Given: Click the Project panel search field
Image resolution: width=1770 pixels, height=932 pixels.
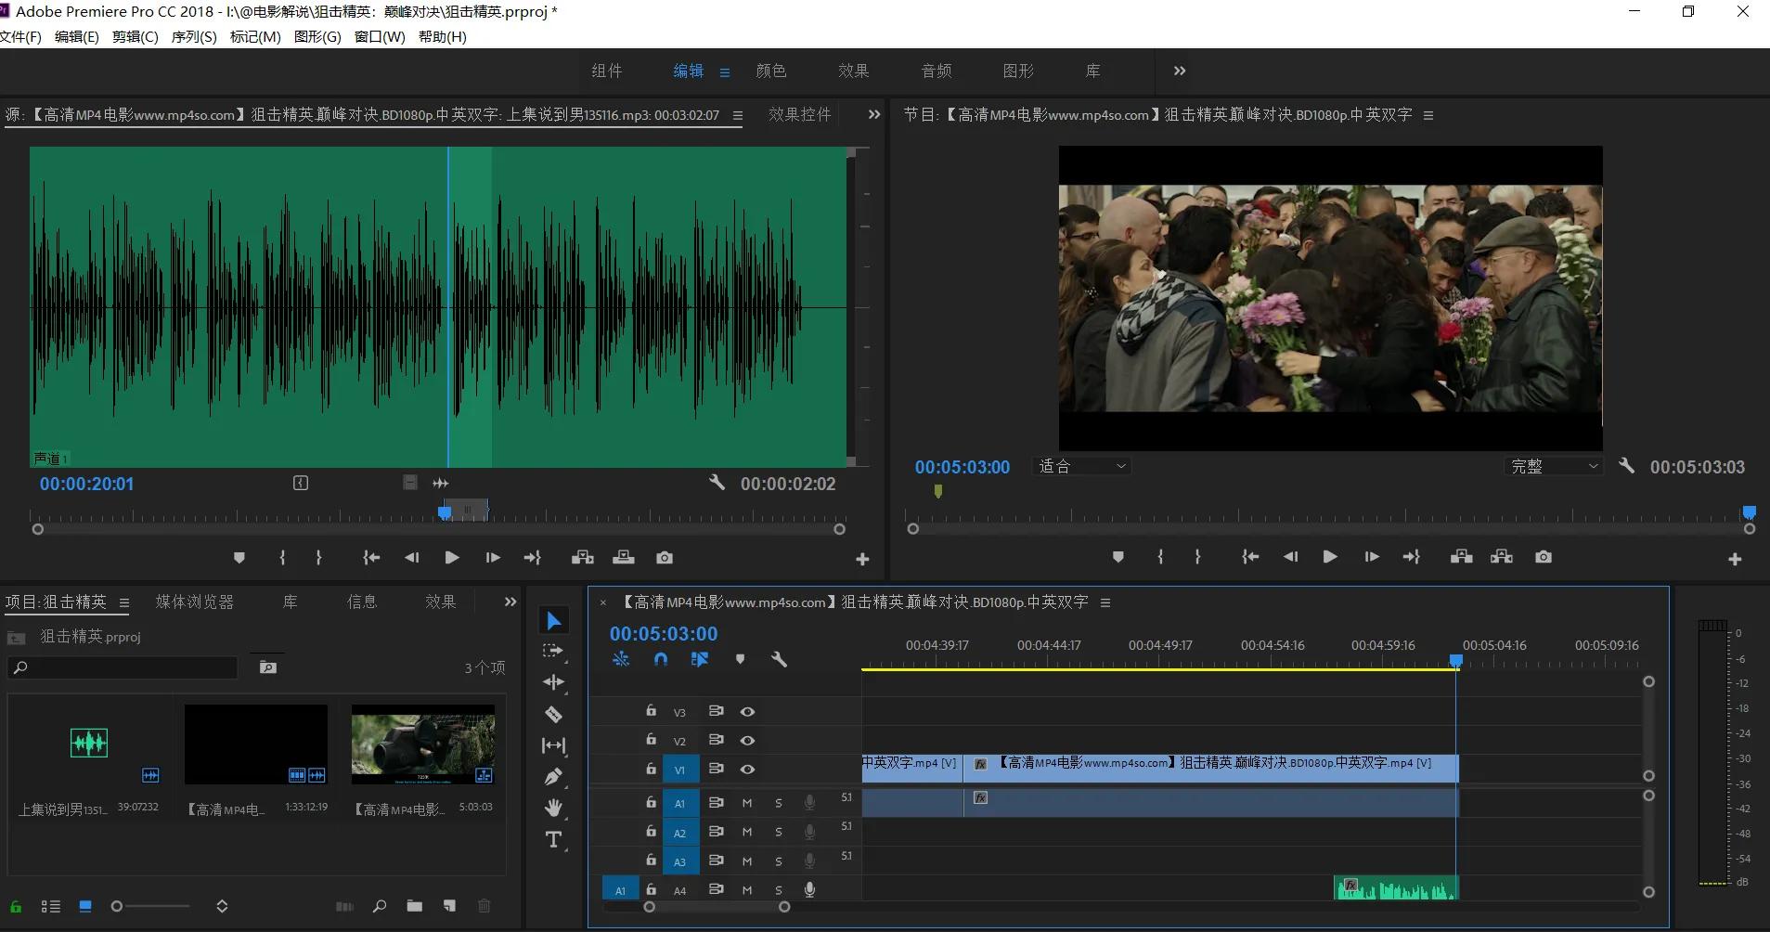Looking at the screenshot, I should point(123,667).
